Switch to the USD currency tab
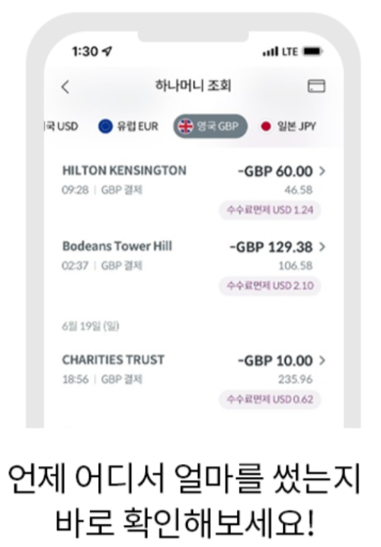381x547 pixels. (x=62, y=126)
